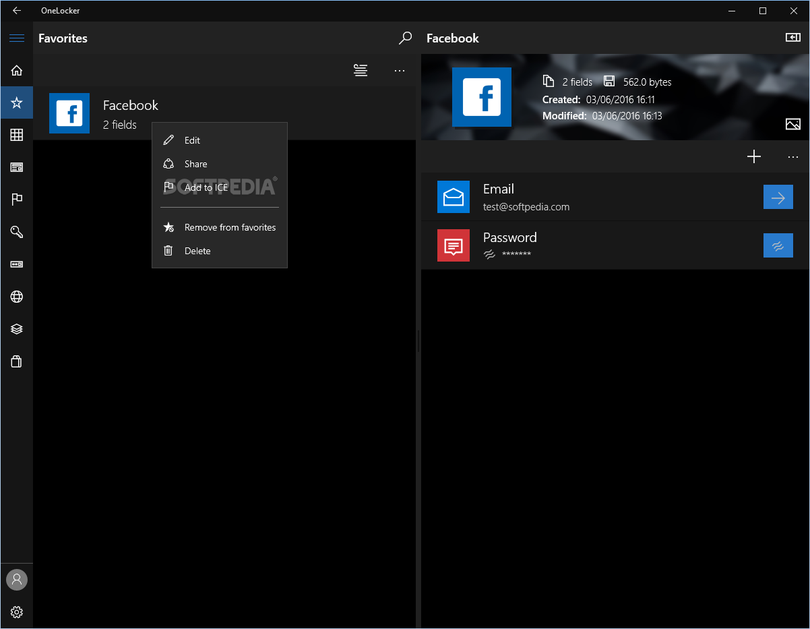Click the change cover picture icon

coord(793,124)
